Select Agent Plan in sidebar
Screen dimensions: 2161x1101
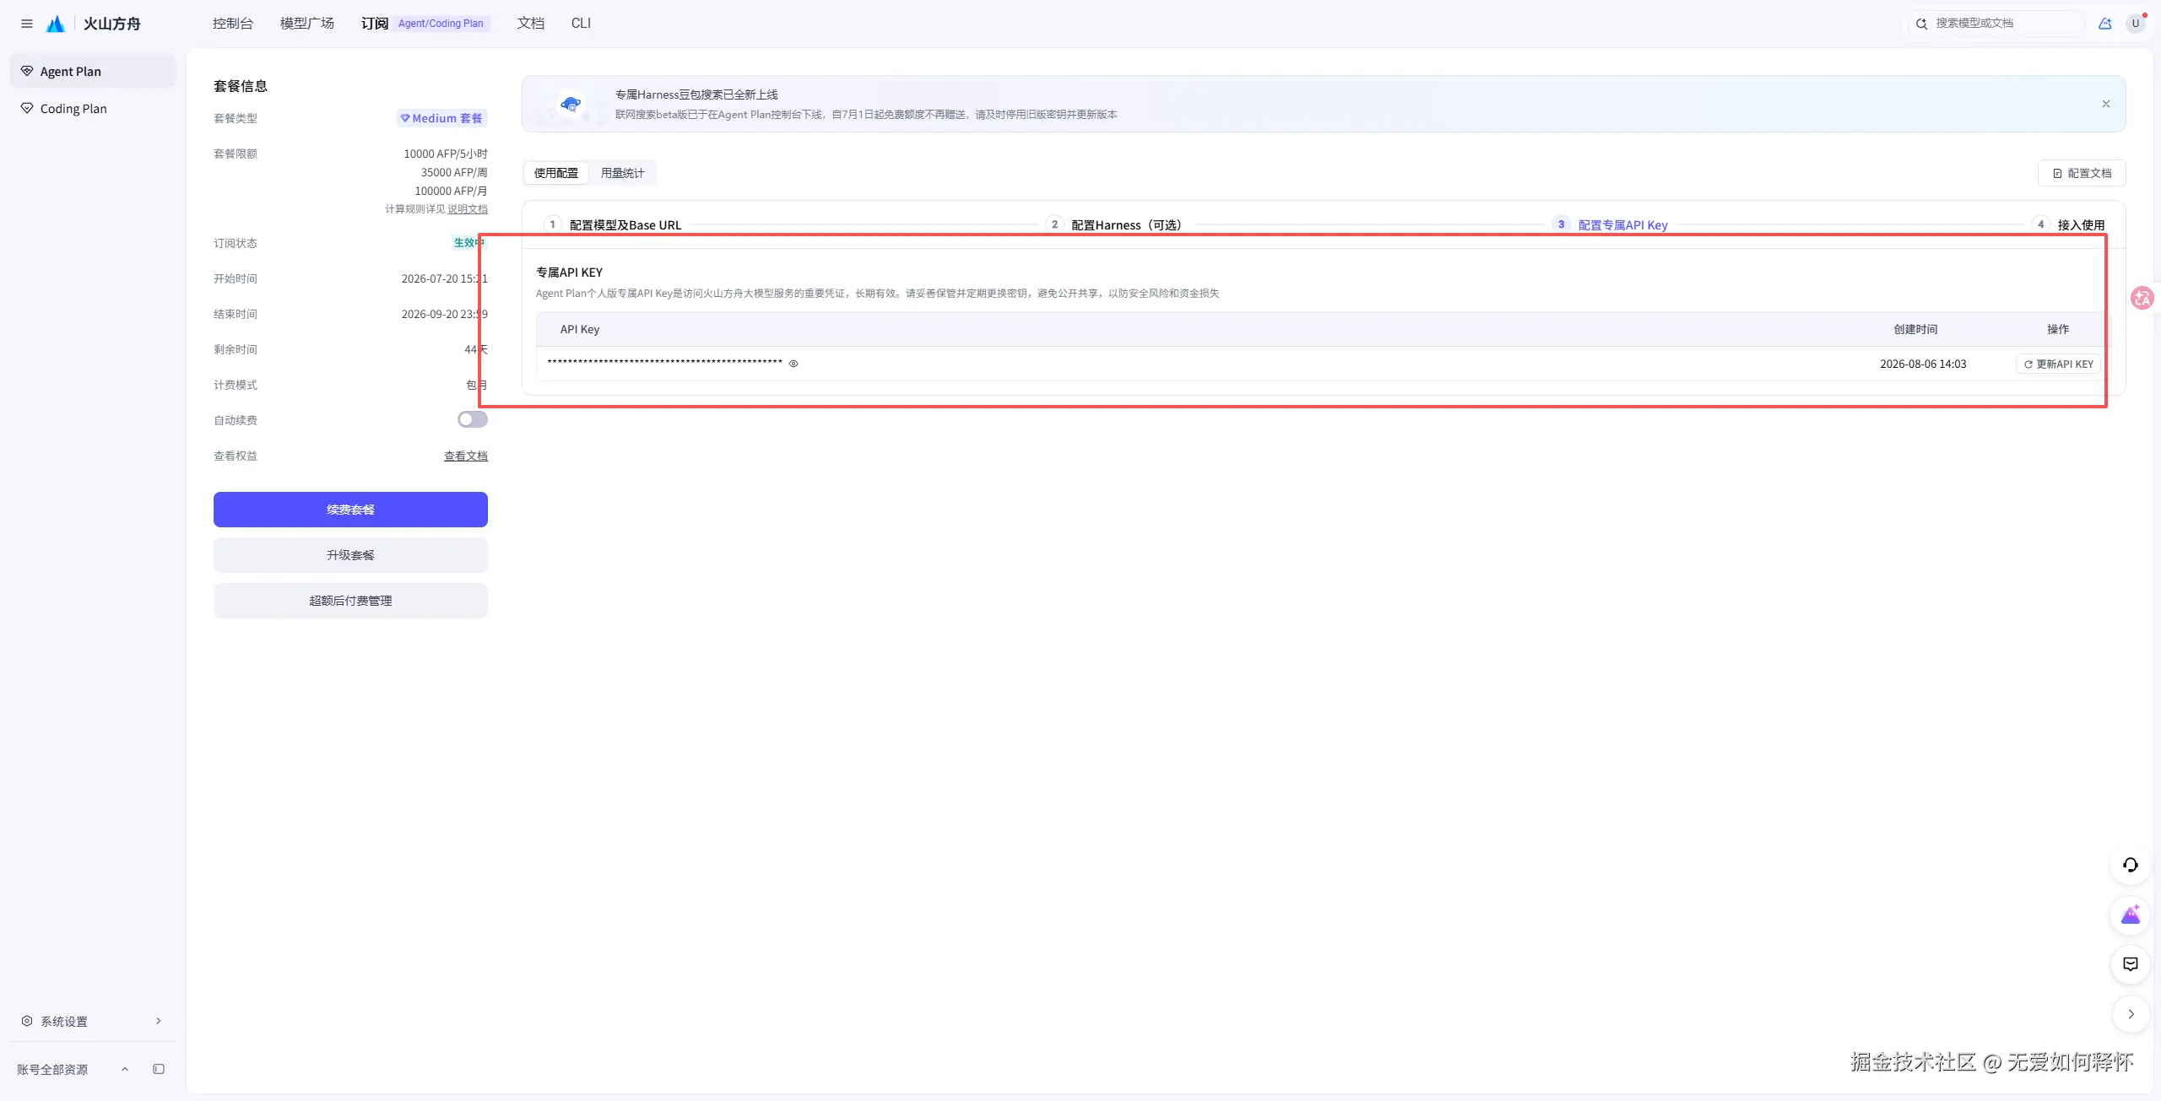click(93, 72)
